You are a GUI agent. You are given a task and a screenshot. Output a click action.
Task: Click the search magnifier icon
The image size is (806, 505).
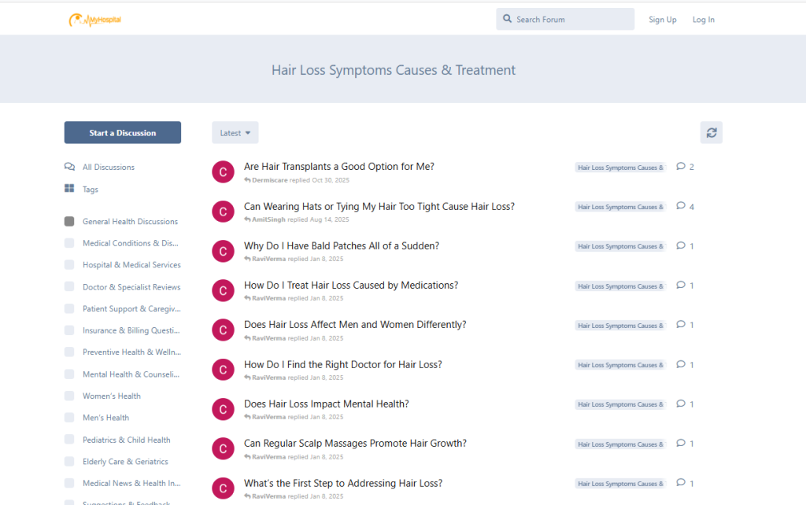tap(508, 19)
